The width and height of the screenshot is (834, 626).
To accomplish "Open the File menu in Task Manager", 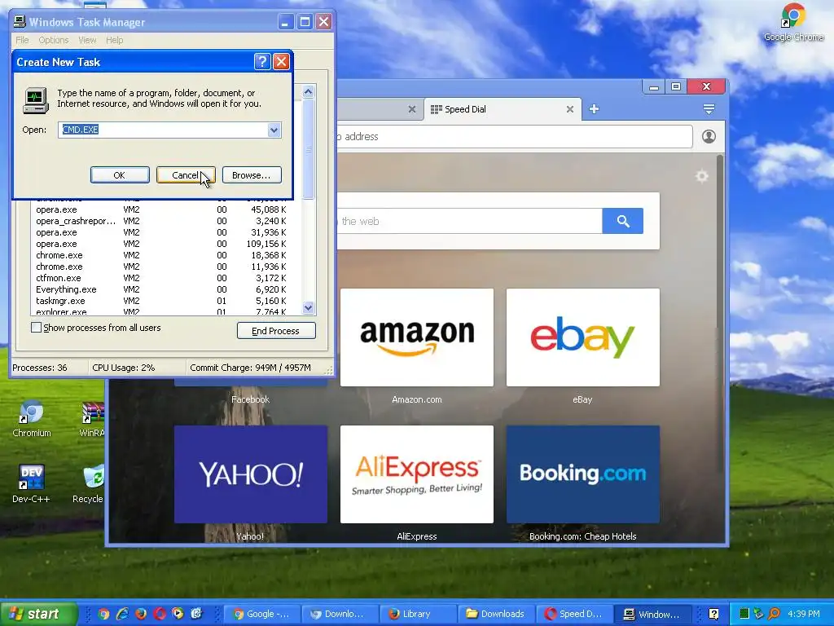I will 22,40.
